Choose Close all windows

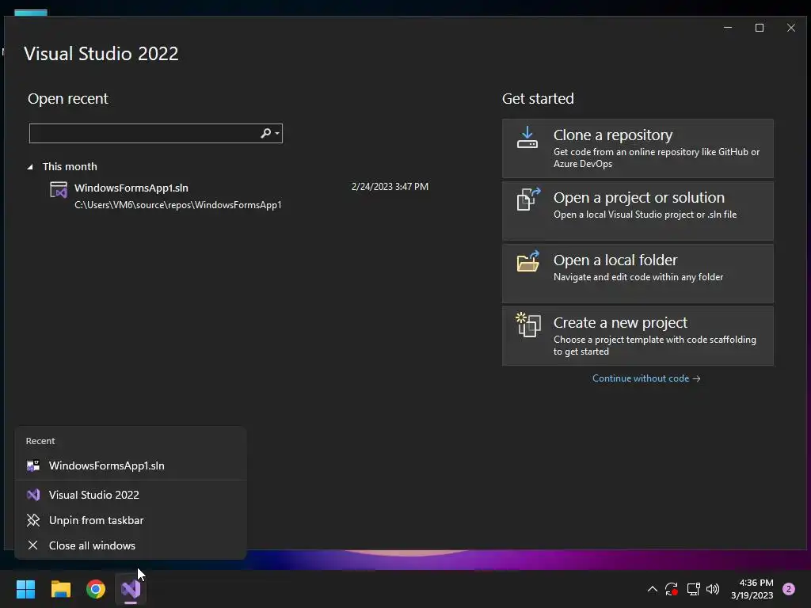131,545
